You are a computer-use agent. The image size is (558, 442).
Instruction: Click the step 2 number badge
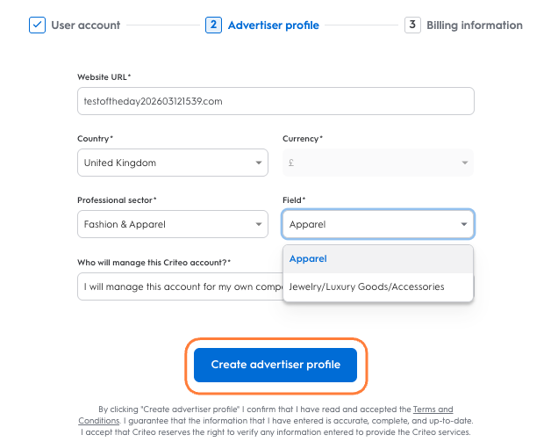pos(213,25)
